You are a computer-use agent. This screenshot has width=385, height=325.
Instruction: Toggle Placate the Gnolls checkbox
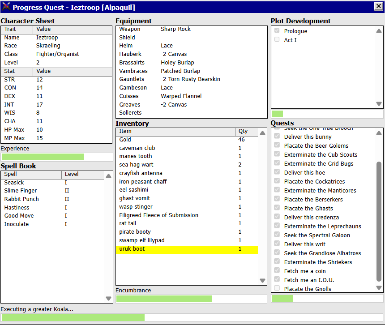277,288
